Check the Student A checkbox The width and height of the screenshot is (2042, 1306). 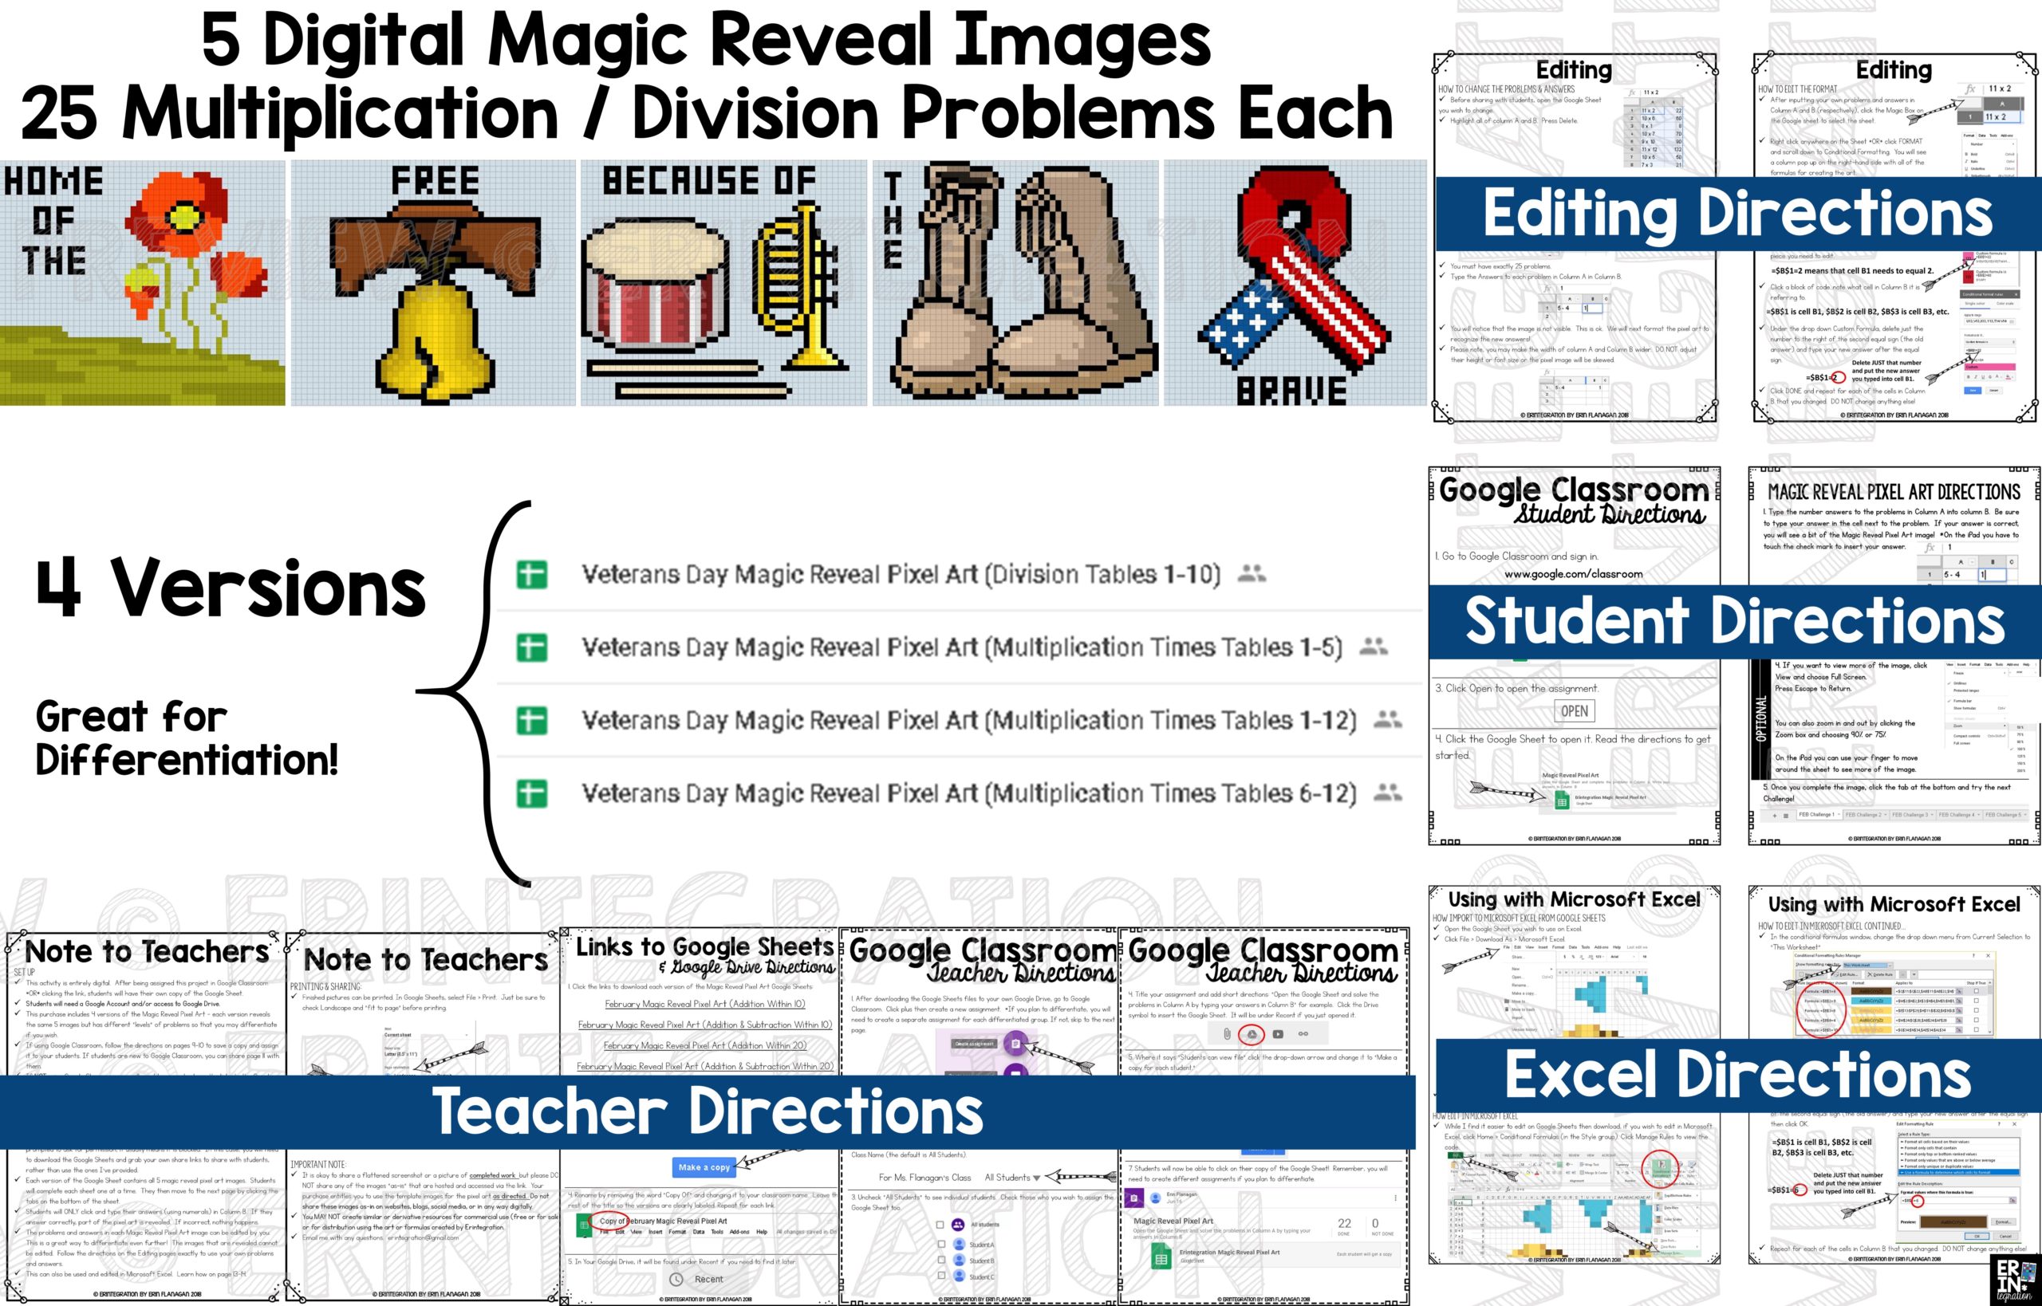pyautogui.click(x=942, y=1244)
